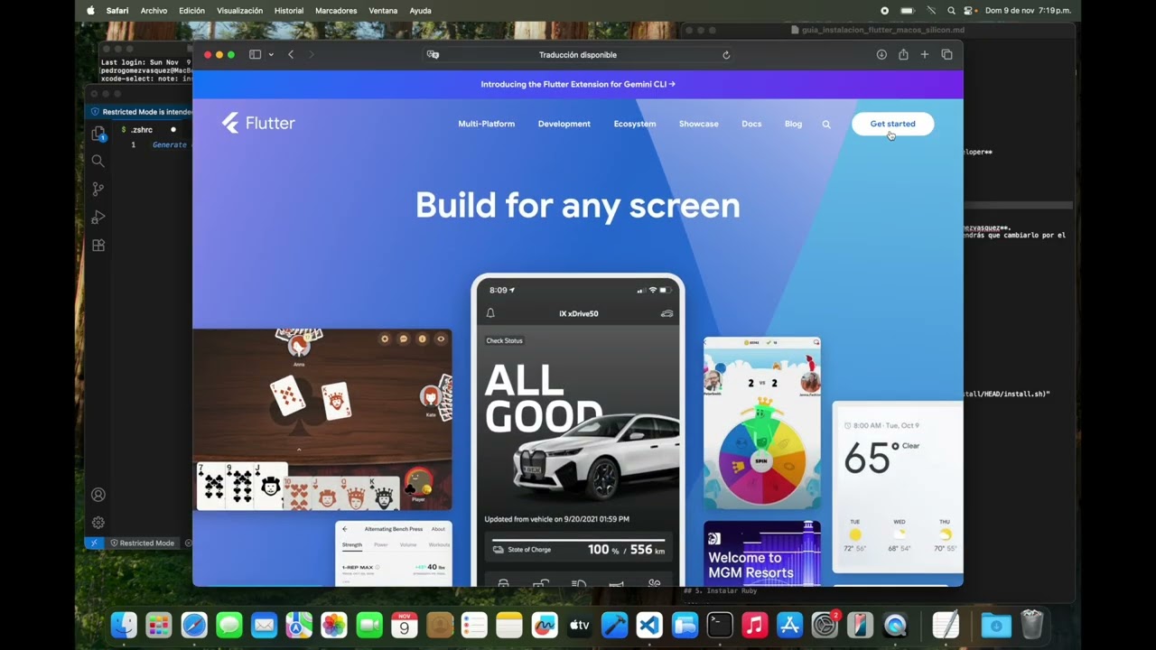The image size is (1156, 650).
Task: Open VS Code Explorer icon
Action: coord(98,134)
